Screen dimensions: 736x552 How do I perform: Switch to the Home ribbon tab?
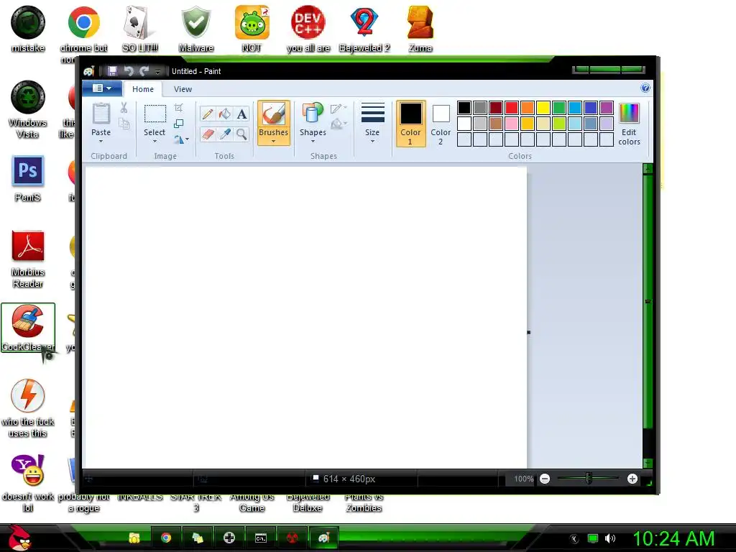coord(143,89)
